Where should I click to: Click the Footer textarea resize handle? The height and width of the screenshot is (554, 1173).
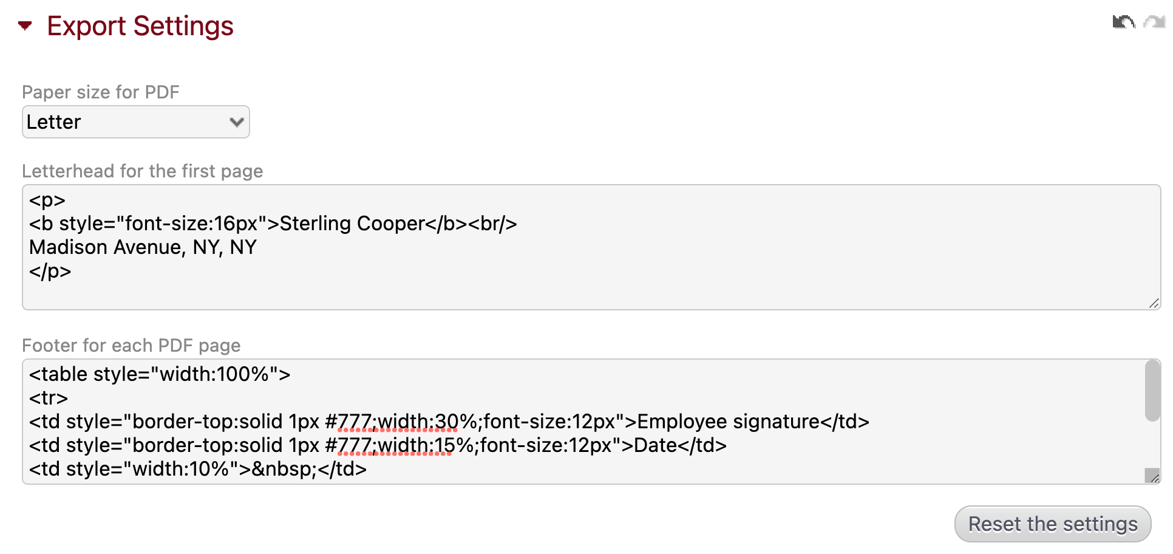pyautogui.click(x=1152, y=476)
